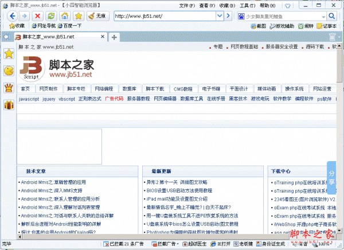
Task: Click the address bar URL field
Action: point(165,16)
